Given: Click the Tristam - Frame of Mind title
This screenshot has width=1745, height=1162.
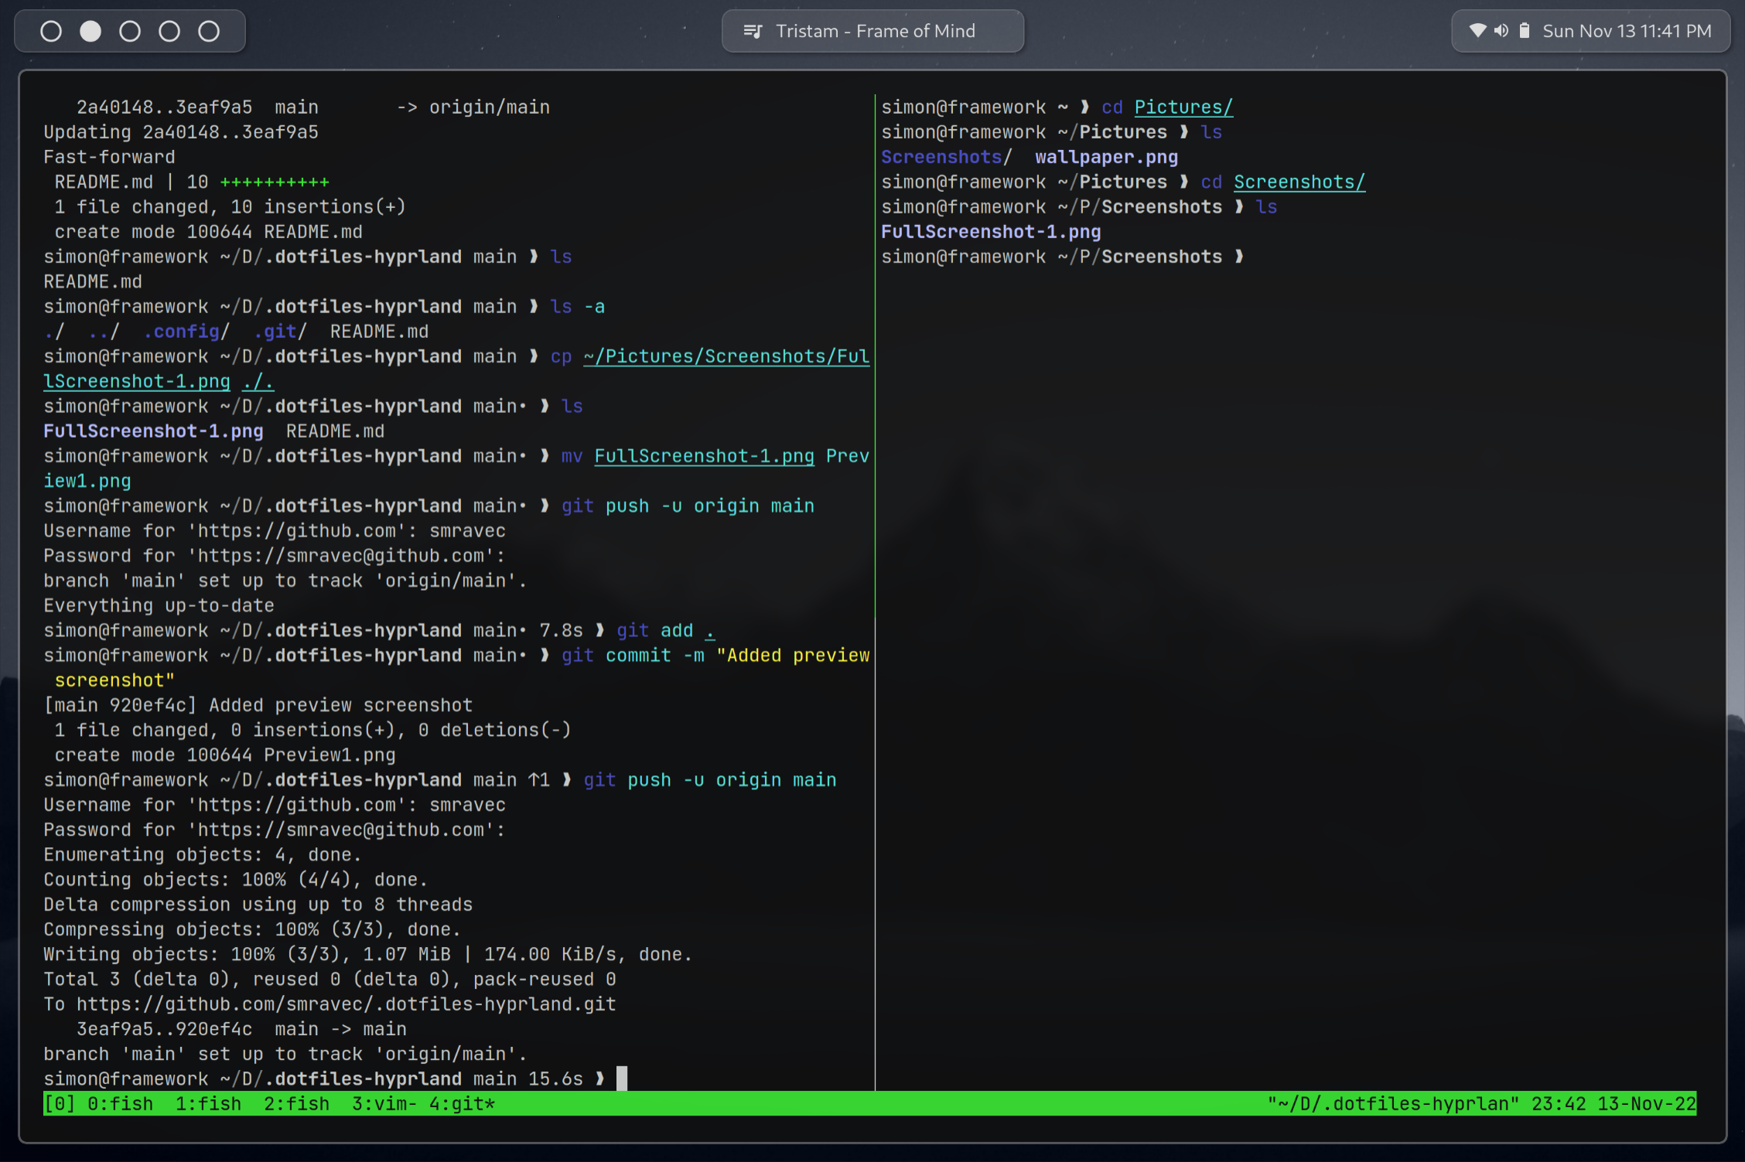Looking at the screenshot, I should click(876, 31).
